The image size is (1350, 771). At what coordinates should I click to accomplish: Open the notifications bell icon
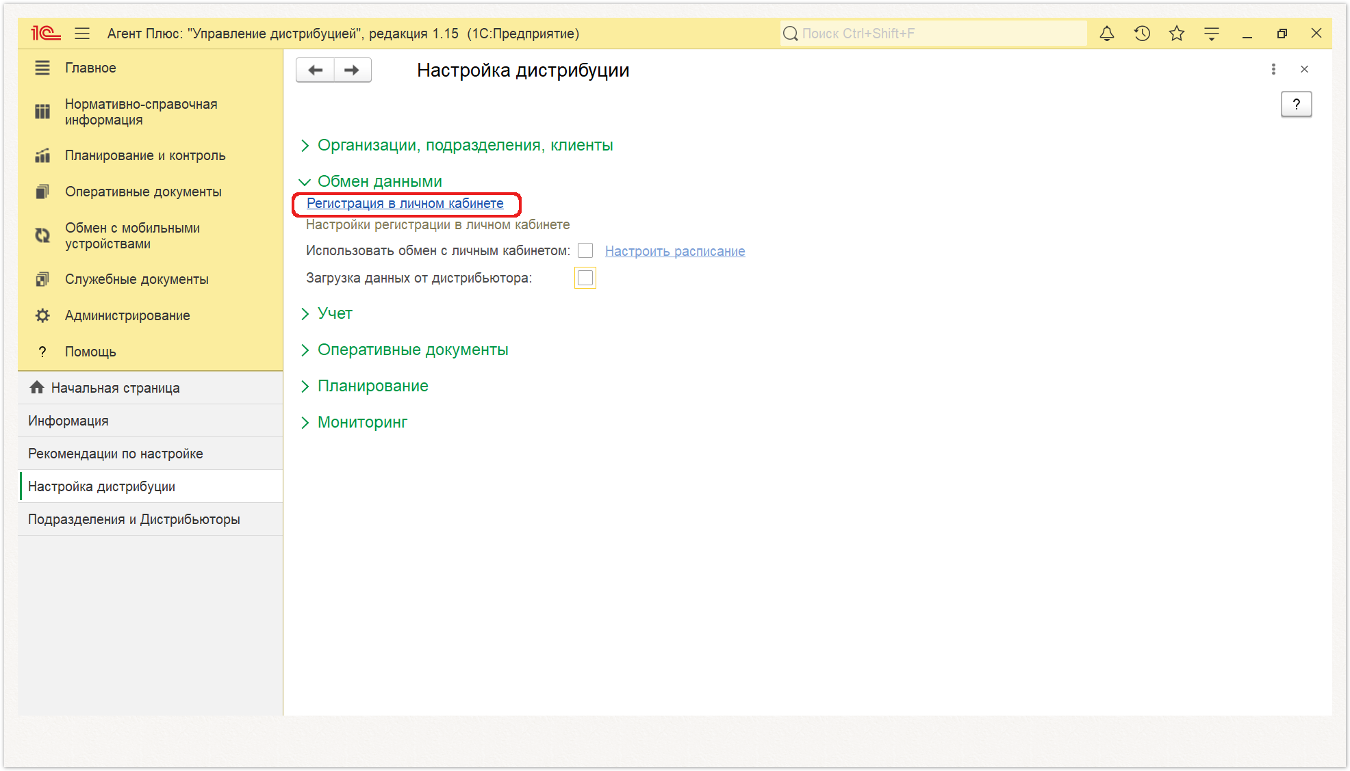coord(1106,34)
